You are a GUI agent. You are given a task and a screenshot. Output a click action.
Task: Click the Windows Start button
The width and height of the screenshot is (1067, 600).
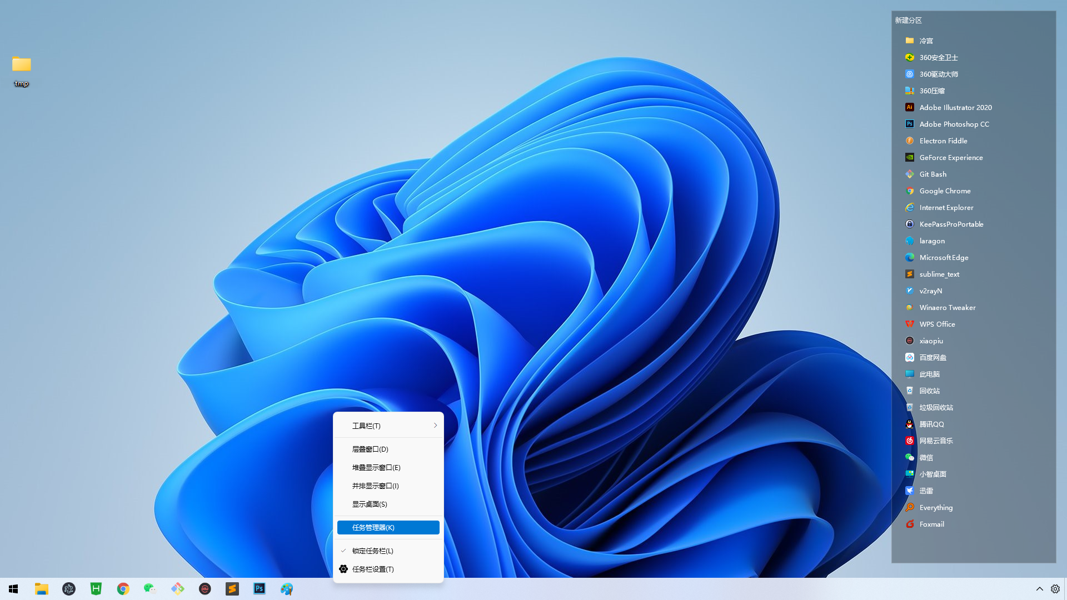[x=13, y=588]
